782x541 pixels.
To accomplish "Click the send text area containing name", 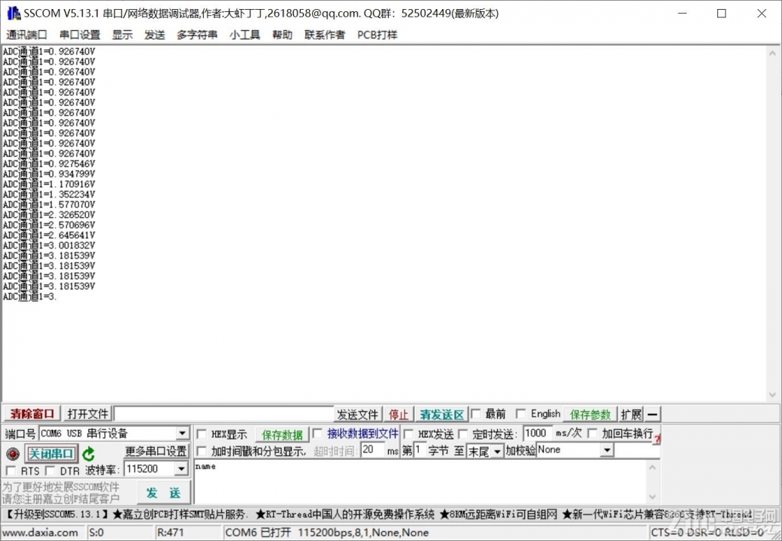I will click(420, 482).
